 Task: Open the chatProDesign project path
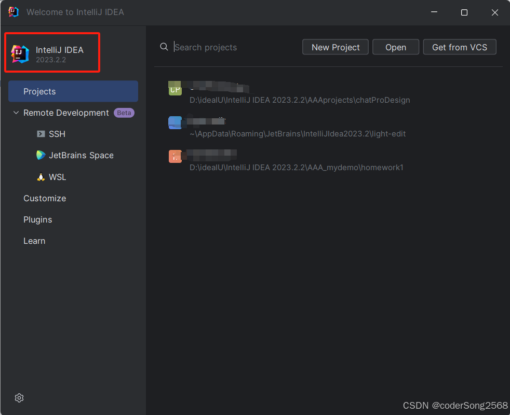(x=300, y=100)
